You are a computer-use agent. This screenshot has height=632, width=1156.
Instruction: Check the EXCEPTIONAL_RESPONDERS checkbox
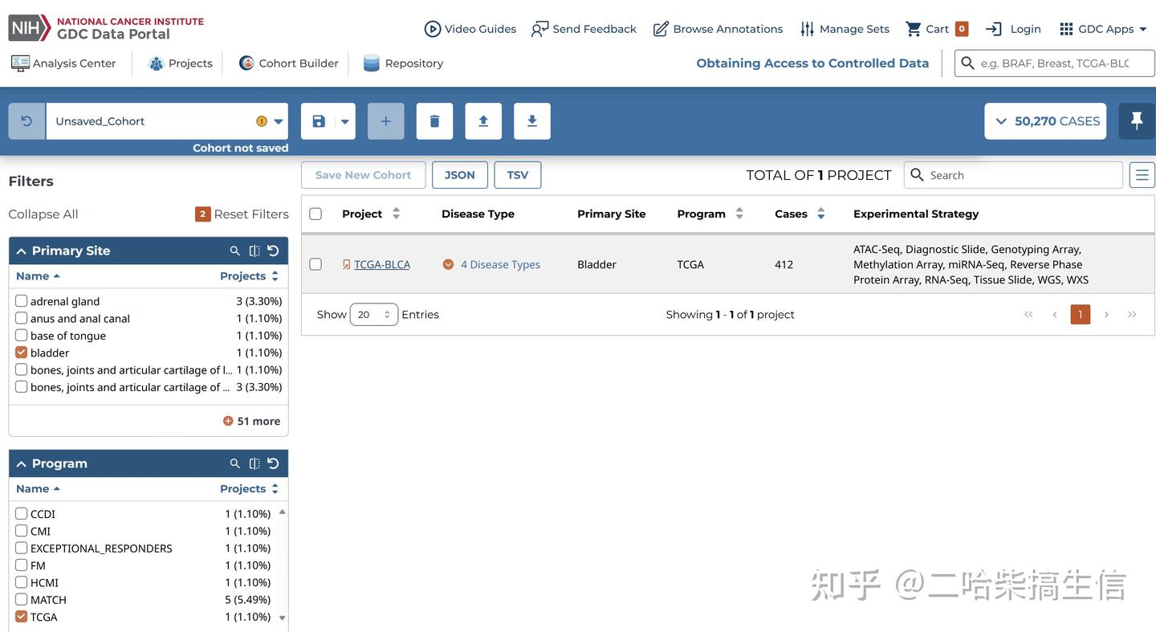[x=22, y=548]
